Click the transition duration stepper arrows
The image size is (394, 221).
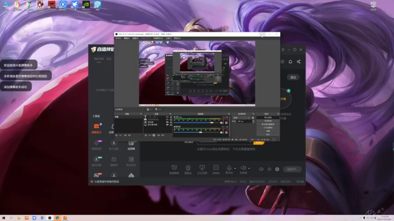(253, 121)
